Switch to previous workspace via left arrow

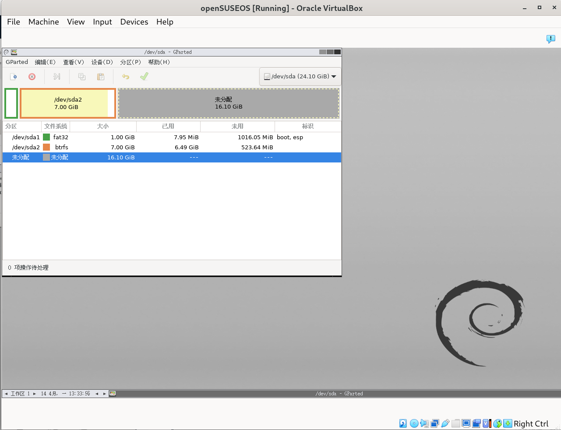6,394
